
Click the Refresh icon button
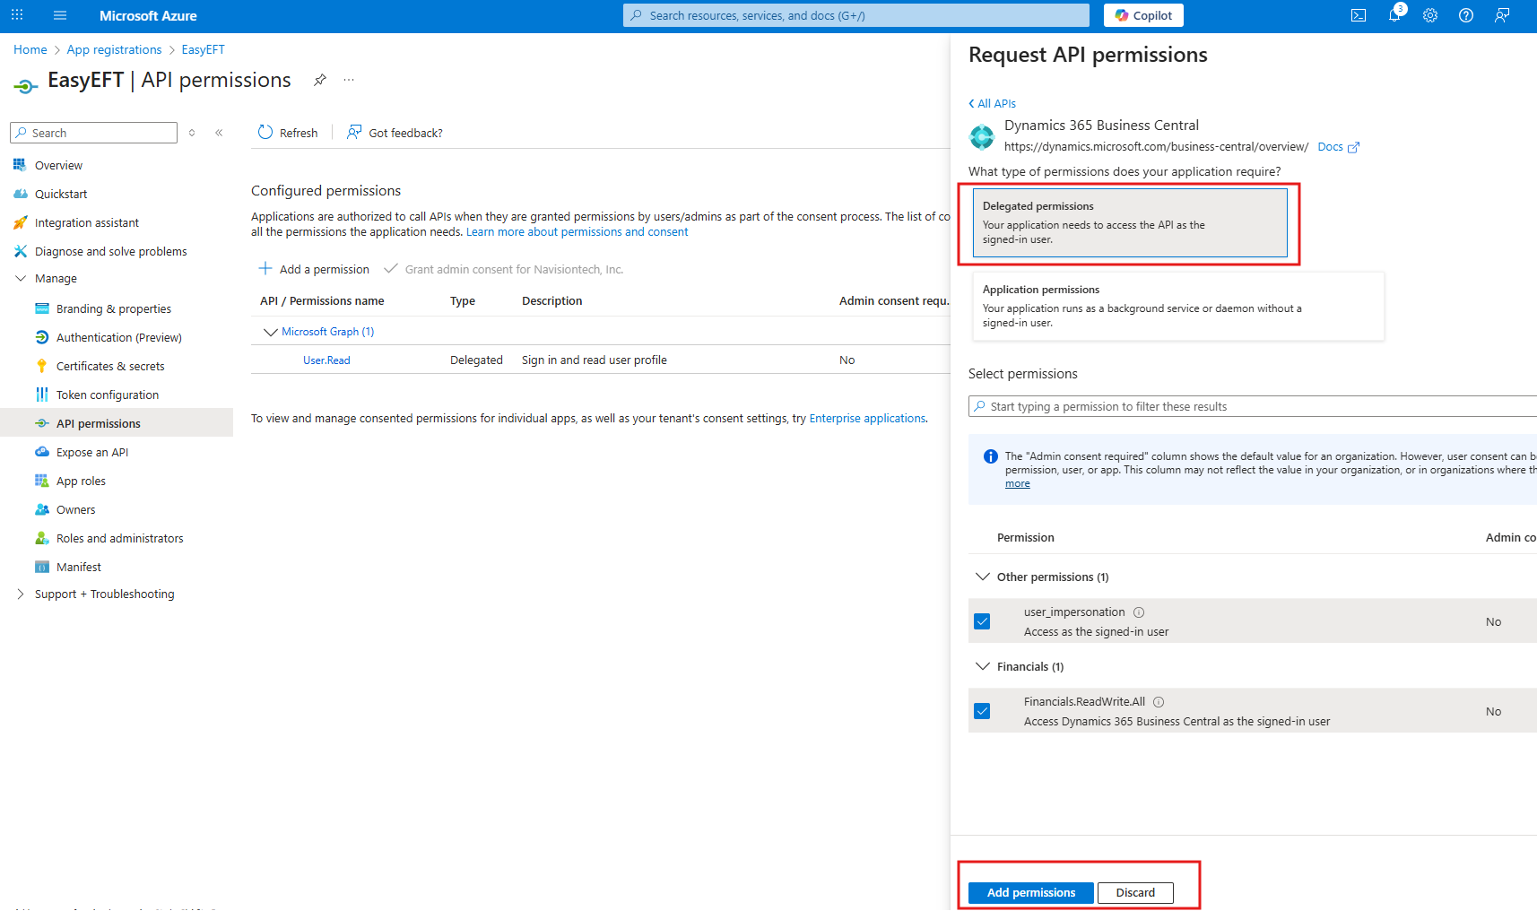click(265, 133)
